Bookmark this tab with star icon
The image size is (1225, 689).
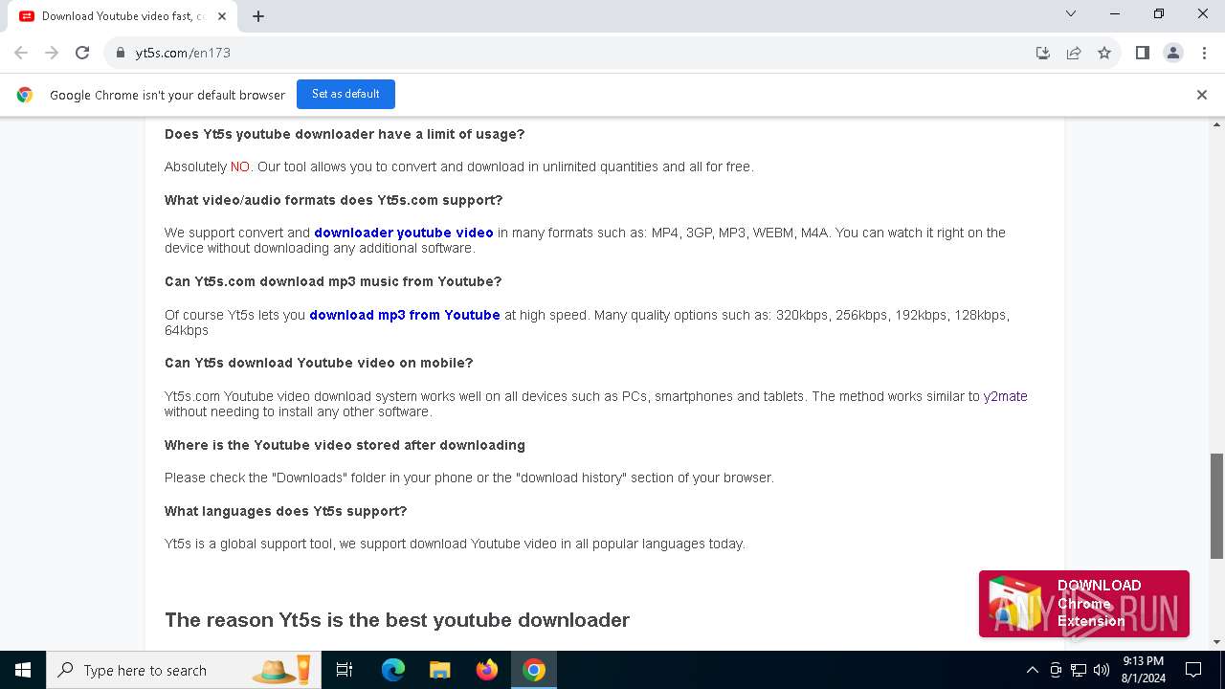[x=1104, y=53]
